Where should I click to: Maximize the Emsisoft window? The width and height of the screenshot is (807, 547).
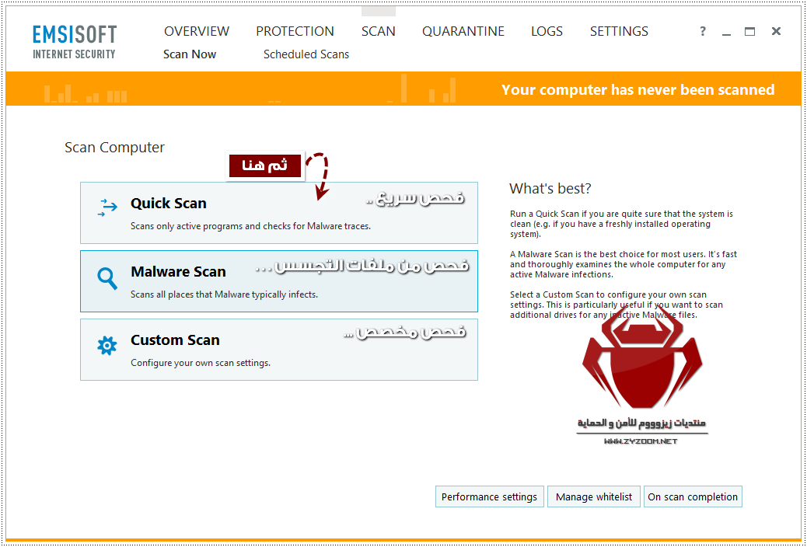[x=750, y=31]
